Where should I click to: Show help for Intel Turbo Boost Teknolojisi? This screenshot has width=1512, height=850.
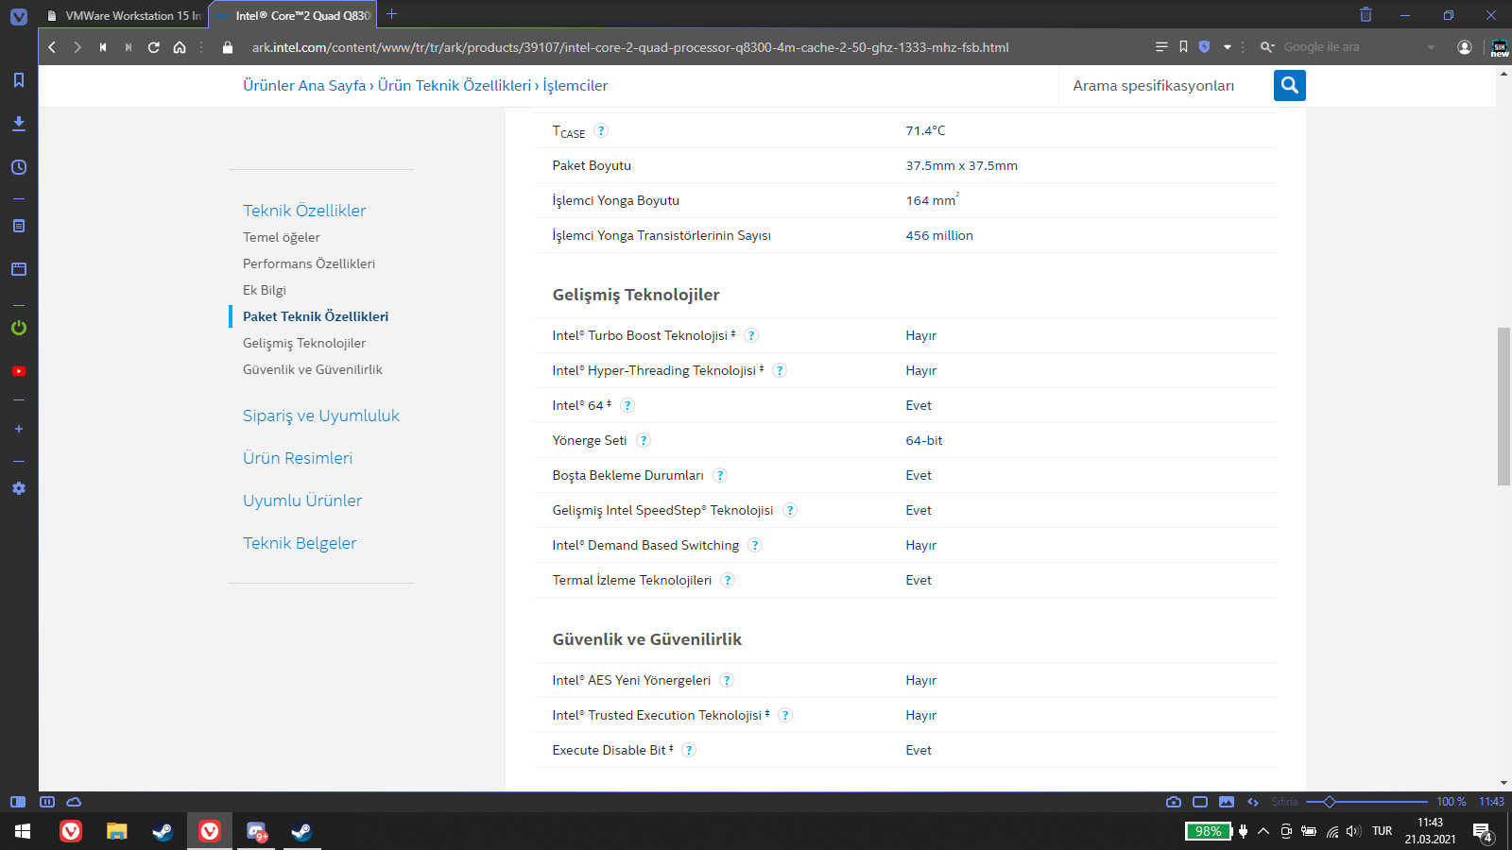pos(751,335)
